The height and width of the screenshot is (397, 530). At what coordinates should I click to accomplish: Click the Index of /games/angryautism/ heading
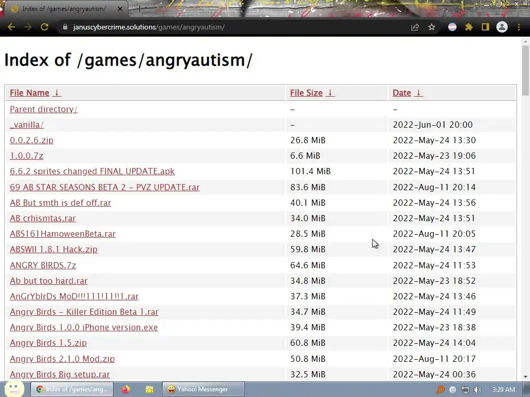tap(128, 60)
